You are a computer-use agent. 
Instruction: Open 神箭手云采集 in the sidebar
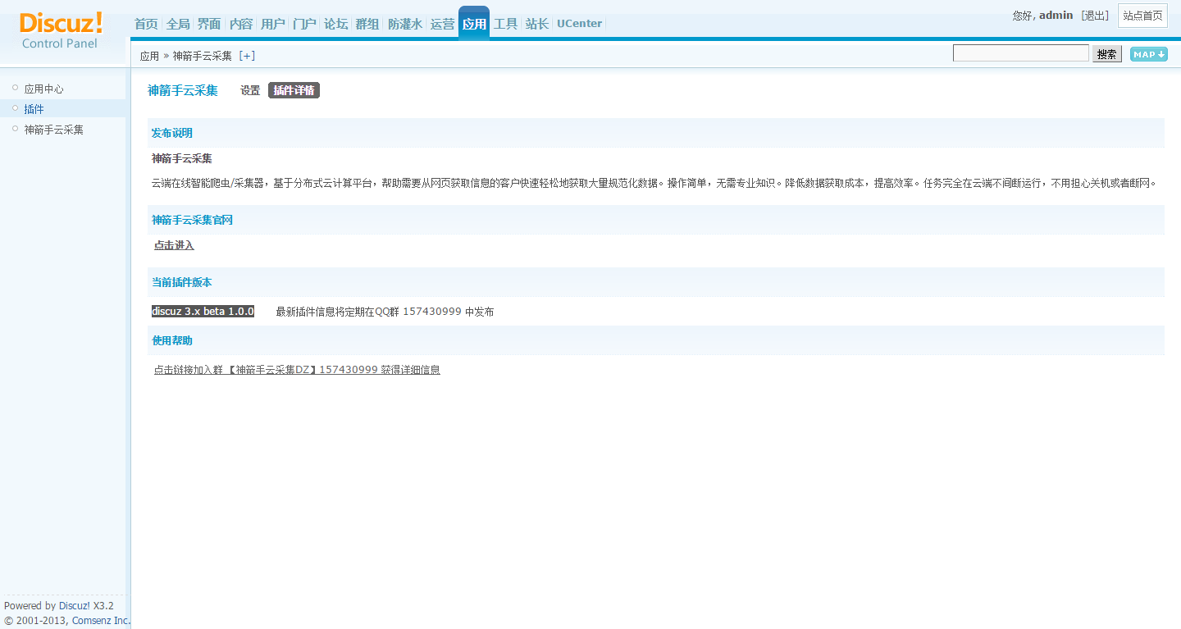[x=53, y=130]
